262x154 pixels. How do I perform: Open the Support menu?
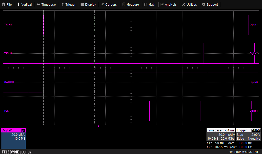[210, 4]
